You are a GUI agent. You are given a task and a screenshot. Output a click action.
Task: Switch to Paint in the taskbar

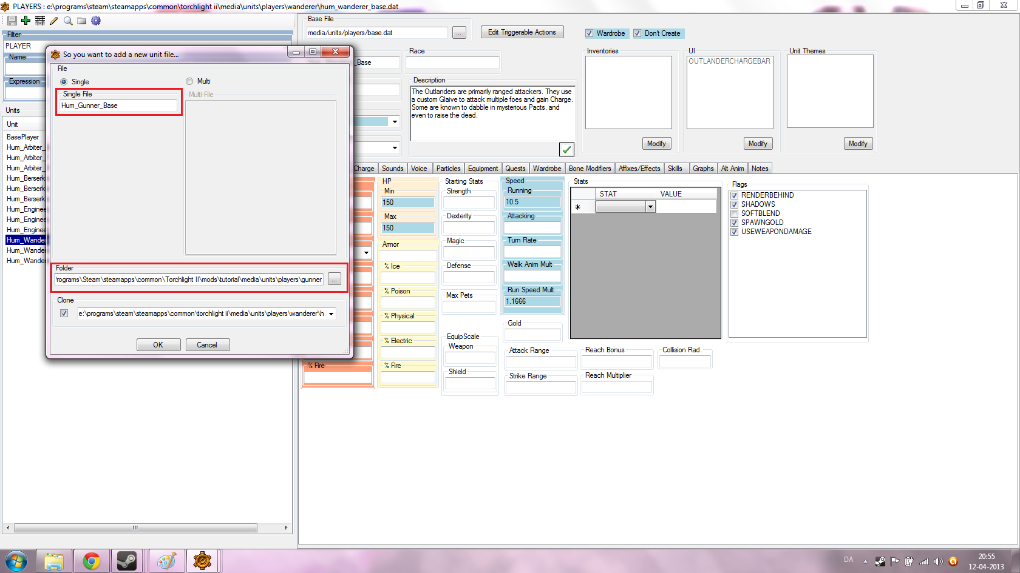pos(166,561)
